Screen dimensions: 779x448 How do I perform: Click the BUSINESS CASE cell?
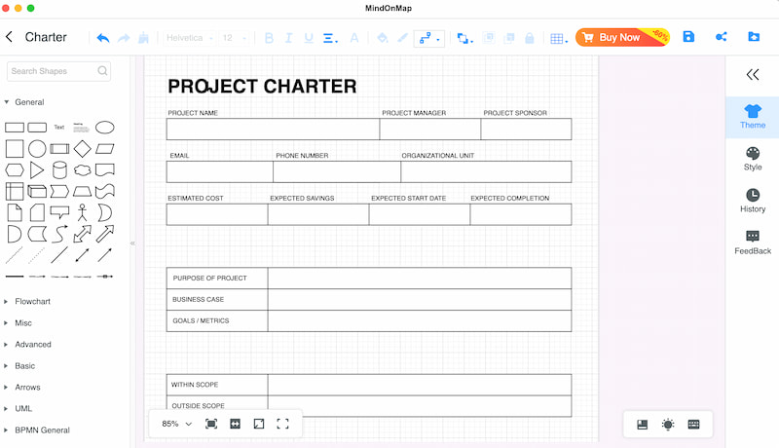coord(217,300)
